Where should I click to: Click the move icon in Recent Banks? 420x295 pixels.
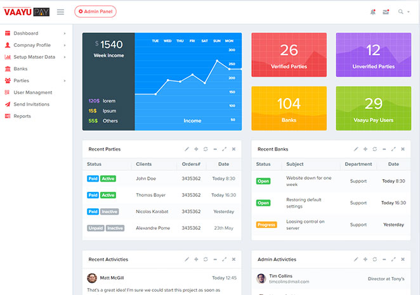tap(365, 149)
